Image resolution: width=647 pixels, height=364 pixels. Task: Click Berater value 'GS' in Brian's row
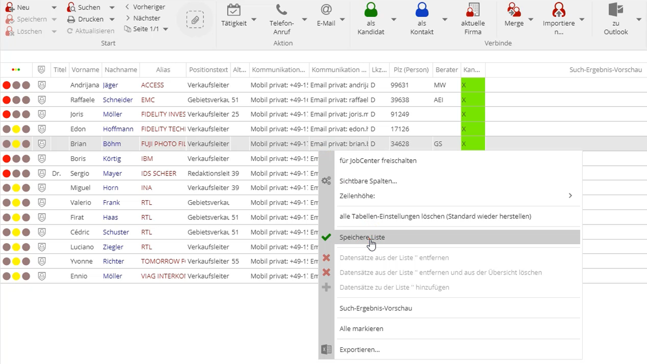point(438,144)
